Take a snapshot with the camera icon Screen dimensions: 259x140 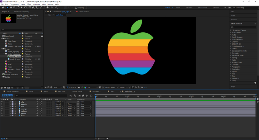coord(79,87)
